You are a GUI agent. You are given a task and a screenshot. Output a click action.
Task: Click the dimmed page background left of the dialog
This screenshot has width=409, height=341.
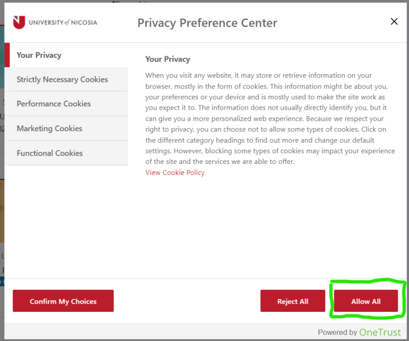click(x=2, y=205)
